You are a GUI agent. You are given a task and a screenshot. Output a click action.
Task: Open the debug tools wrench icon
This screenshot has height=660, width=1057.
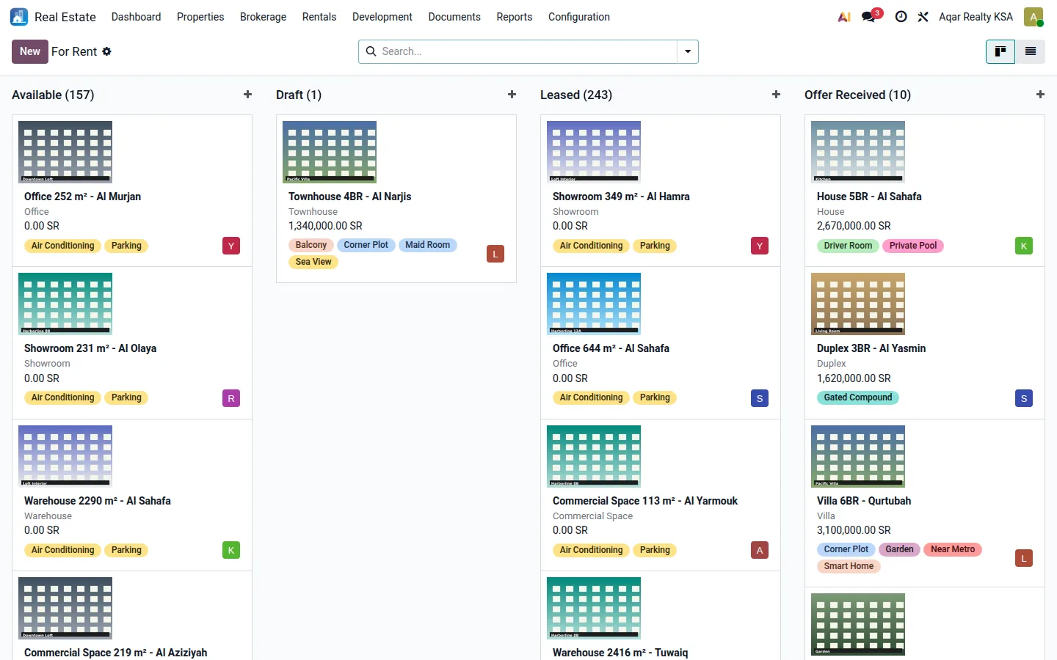[x=923, y=17]
